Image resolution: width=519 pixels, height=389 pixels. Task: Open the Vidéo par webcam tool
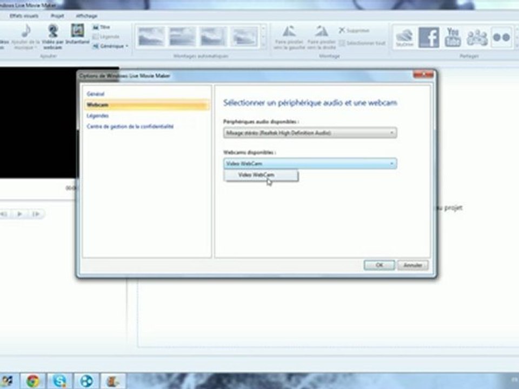pyautogui.click(x=52, y=37)
